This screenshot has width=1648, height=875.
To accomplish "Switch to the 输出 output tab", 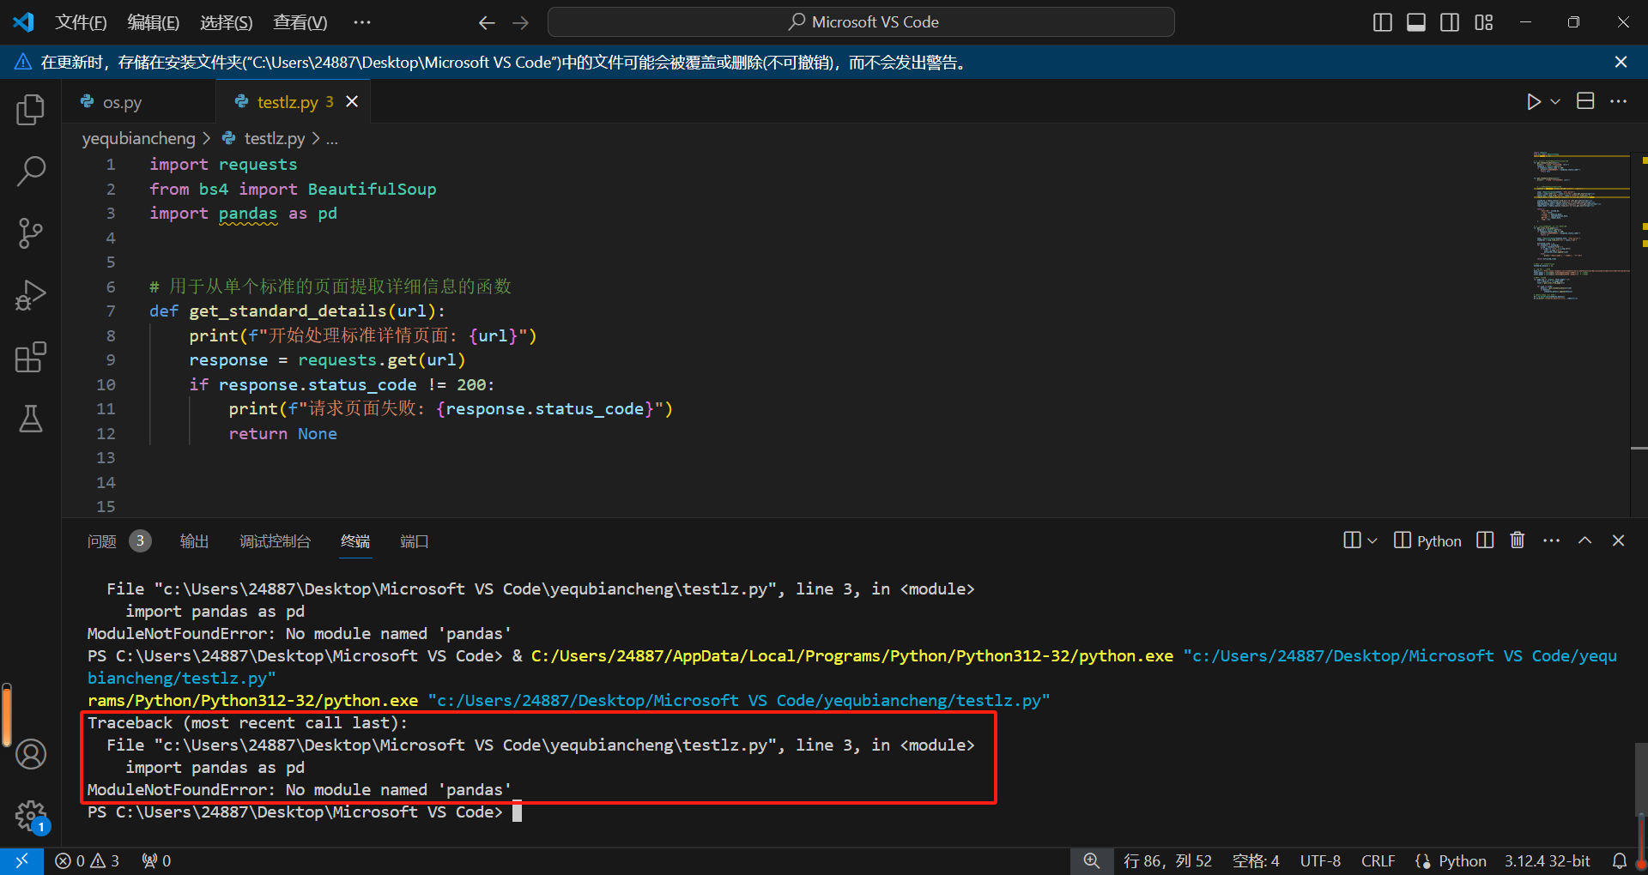I will tap(194, 541).
